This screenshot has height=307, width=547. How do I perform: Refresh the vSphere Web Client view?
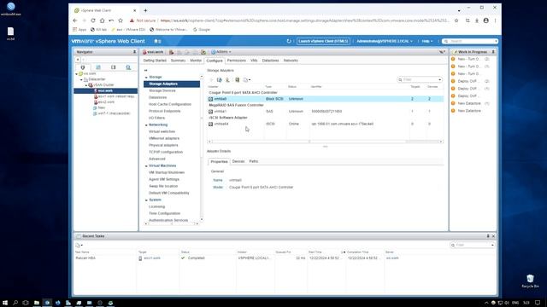(289, 41)
